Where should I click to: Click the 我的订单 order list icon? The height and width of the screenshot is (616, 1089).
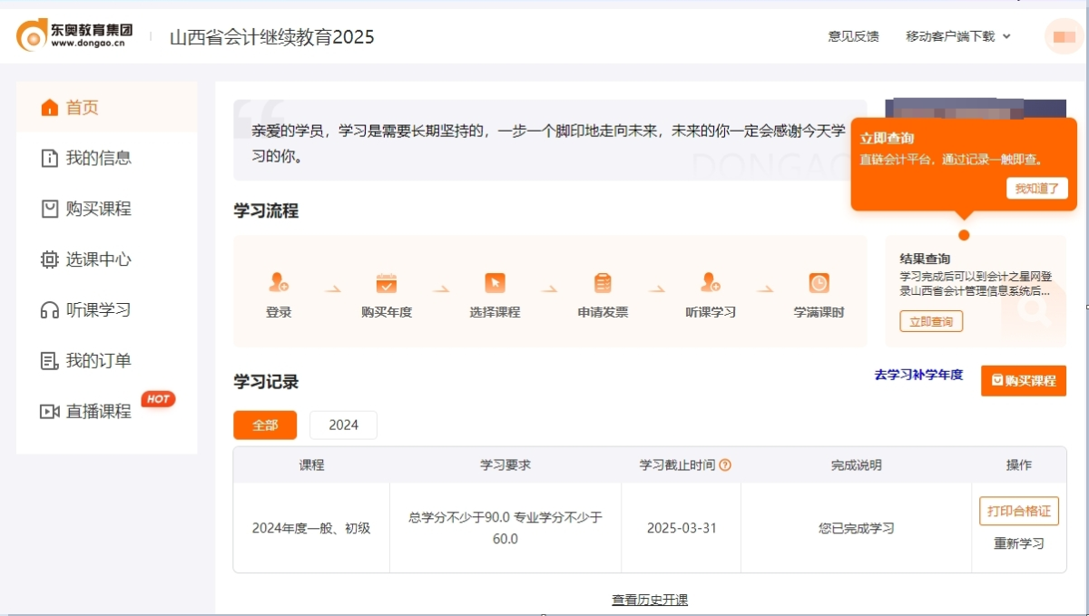(50, 360)
